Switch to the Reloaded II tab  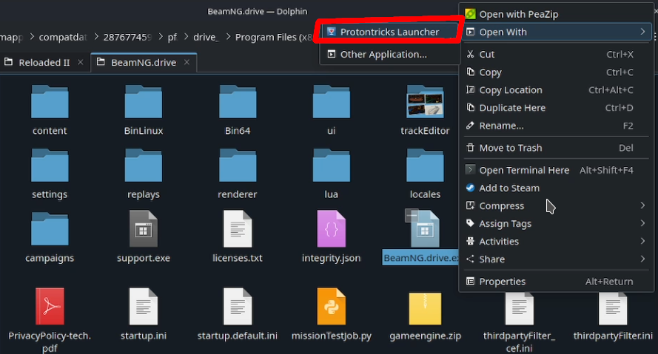coord(44,62)
